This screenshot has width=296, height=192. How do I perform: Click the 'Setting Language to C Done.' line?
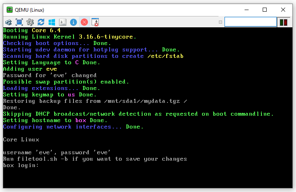(51, 63)
